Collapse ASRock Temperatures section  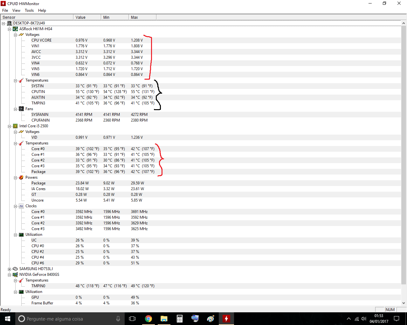[15, 81]
